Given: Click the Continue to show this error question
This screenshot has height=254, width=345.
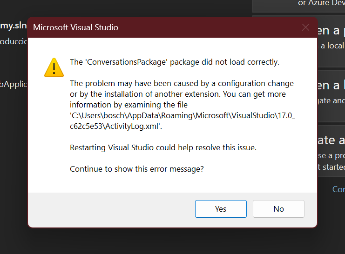Looking at the screenshot, I should coord(136,169).
